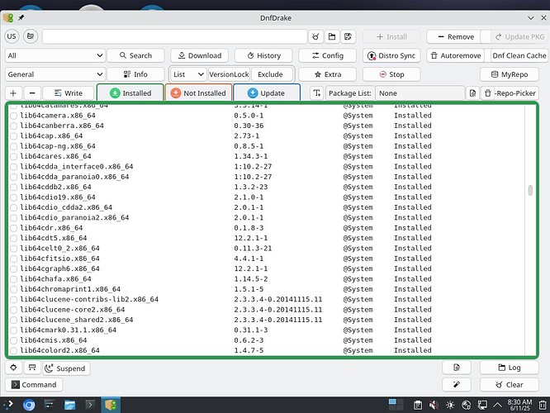Viewport: 550px width, 413px height.
Task: Open the History button
Action: pyautogui.click(x=263, y=55)
